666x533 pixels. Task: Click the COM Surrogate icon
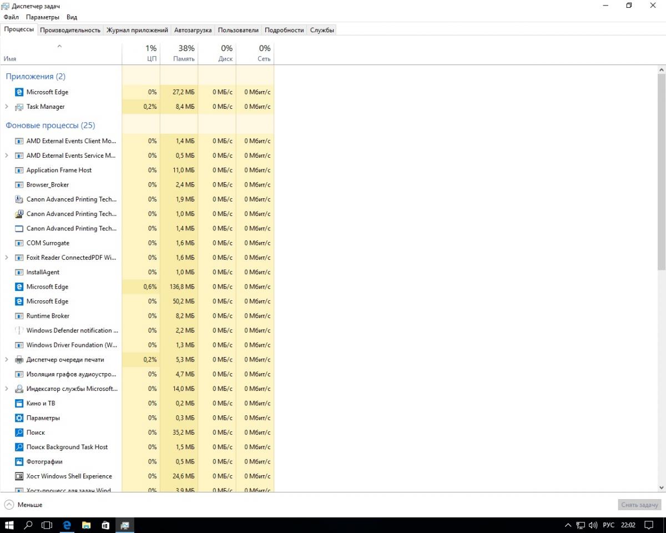click(x=19, y=243)
